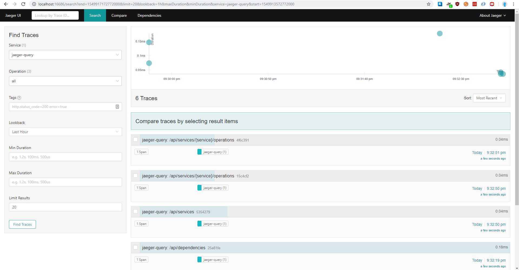Bookmark this page with the star icon
The width and height of the screenshot is (519, 270).
(429, 4)
